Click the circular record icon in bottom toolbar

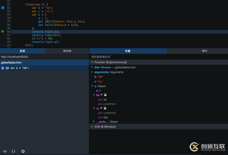tap(23, 151)
